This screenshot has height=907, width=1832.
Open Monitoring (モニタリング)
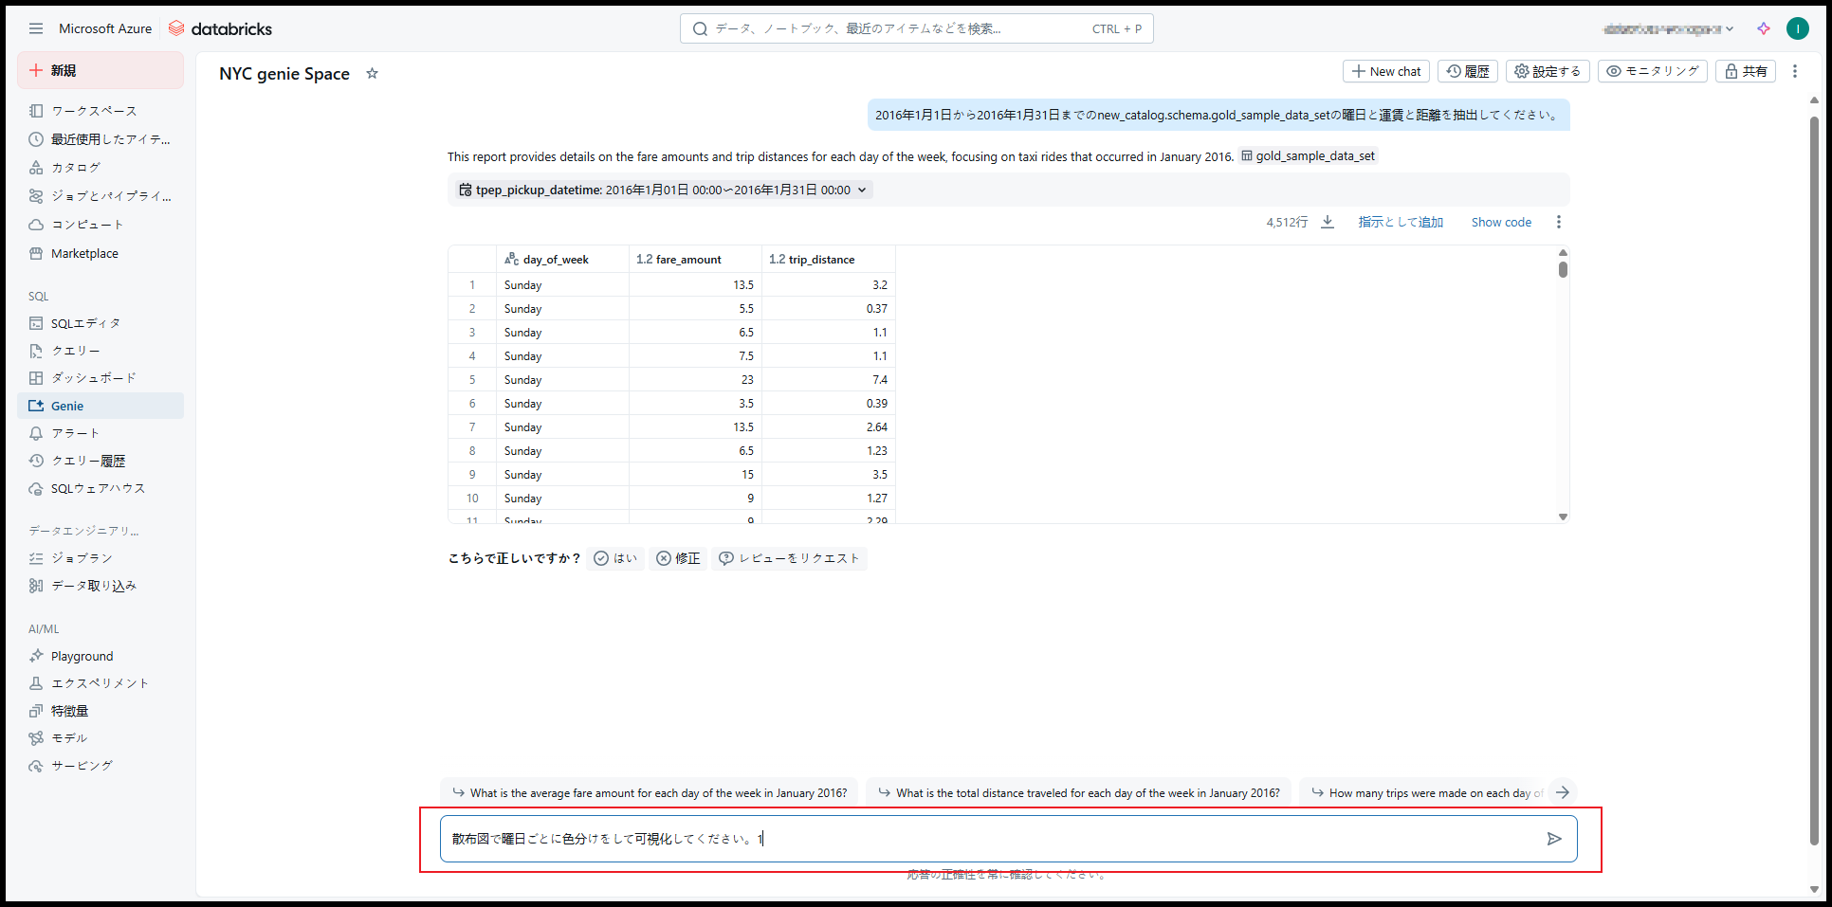tap(1653, 71)
